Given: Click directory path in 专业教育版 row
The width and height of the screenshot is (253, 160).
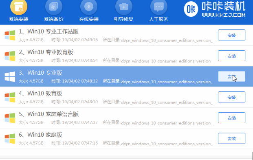Looking at the screenshot, I should tap(167, 61).
